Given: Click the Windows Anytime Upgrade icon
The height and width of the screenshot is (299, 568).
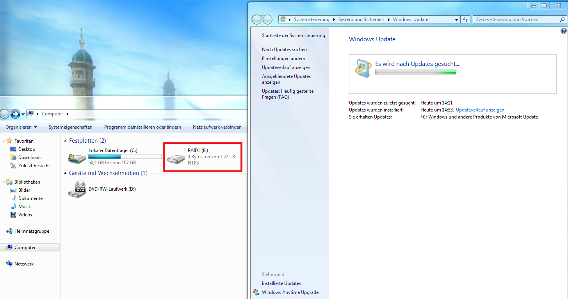Looking at the screenshot, I should click(x=256, y=292).
